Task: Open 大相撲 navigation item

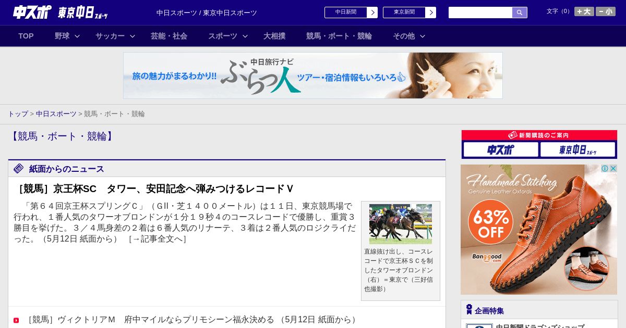Action: [x=274, y=36]
